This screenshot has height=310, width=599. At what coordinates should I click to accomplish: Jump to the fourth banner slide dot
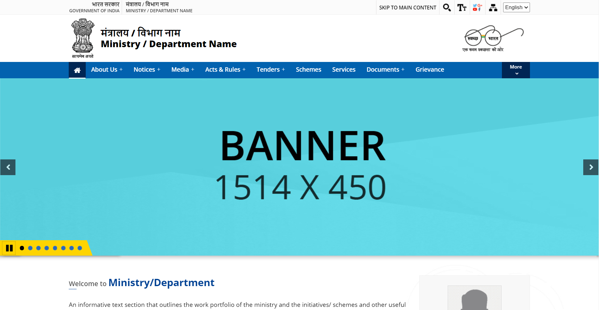pyautogui.click(x=47, y=248)
